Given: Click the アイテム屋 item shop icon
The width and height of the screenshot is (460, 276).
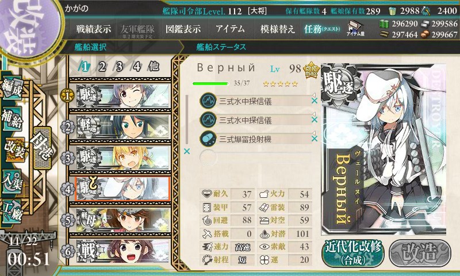Looking at the screenshot, I should click(355, 28).
